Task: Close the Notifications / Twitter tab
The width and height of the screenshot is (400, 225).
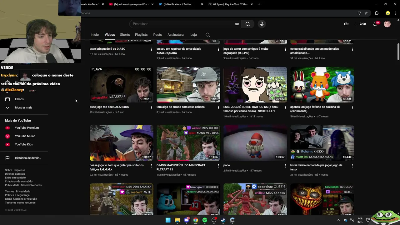Action: (202, 4)
